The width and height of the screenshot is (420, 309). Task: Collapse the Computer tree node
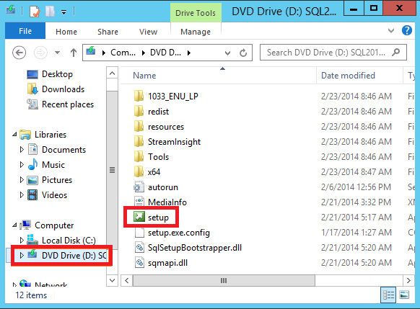pyautogui.click(x=14, y=225)
